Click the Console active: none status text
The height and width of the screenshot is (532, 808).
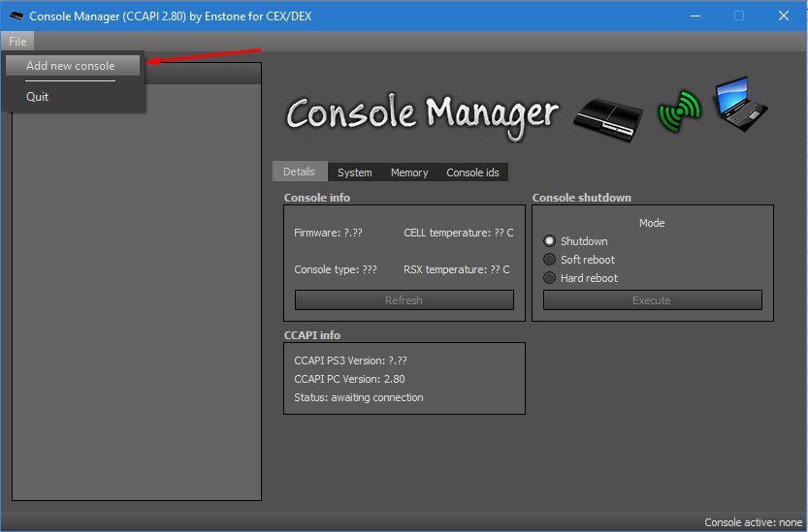point(754,522)
